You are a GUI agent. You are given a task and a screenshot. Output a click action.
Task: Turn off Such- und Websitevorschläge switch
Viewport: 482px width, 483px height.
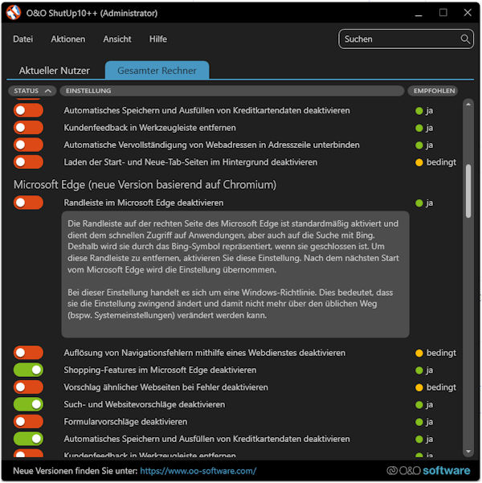pos(28,405)
